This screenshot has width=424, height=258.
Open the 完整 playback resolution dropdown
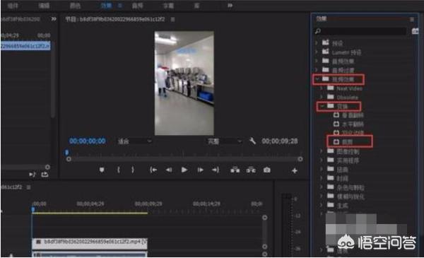[x=224, y=141]
